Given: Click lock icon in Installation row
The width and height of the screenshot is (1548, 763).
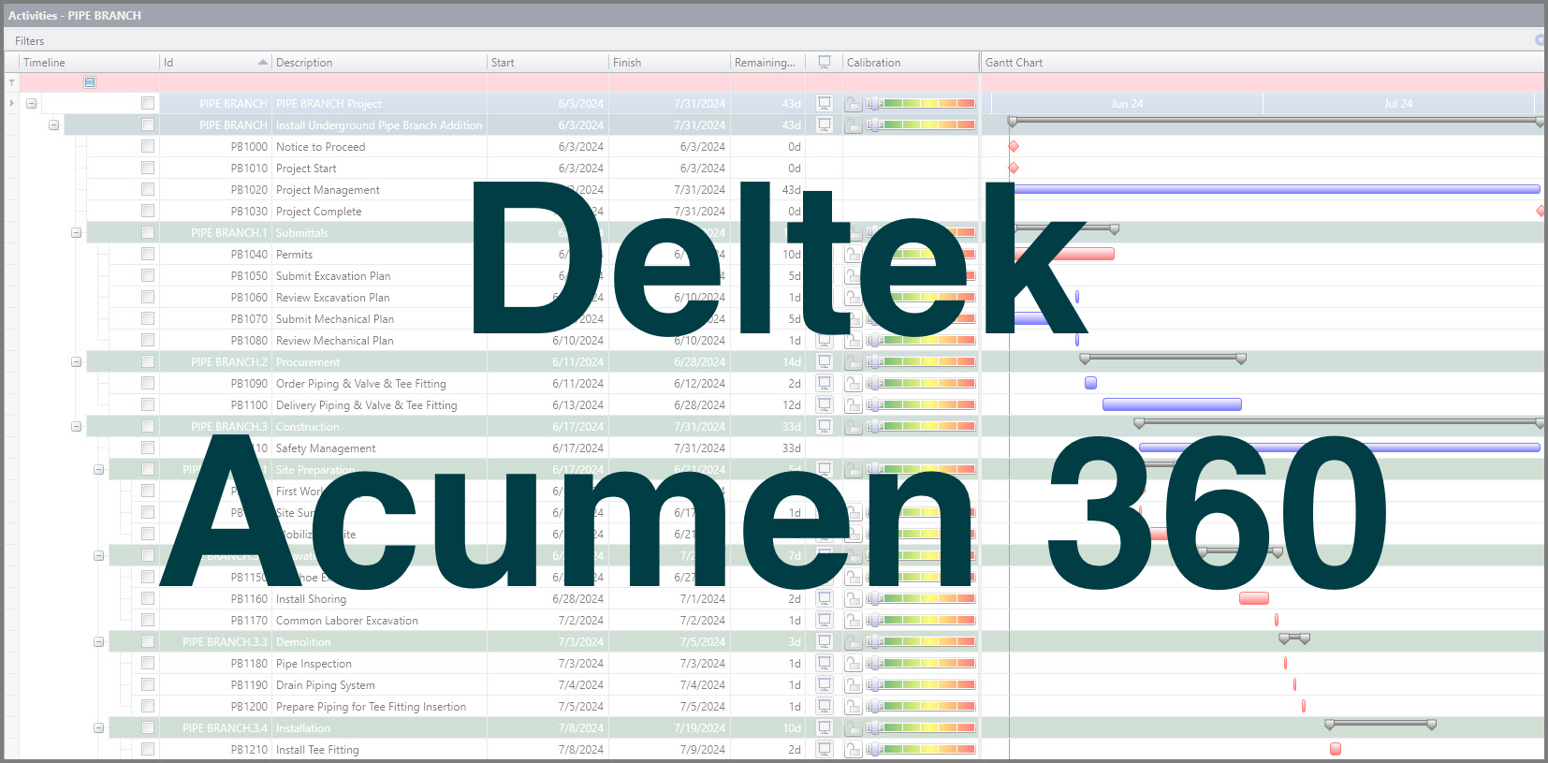Looking at the screenshot, I should point(854,727).
